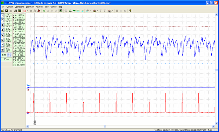Click the 20 ms time base field
The image size is (219, 132).
click(x=6, y=59)
